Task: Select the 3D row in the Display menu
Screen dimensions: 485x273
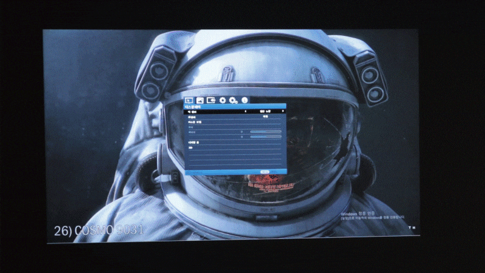Action: (235, 148)
